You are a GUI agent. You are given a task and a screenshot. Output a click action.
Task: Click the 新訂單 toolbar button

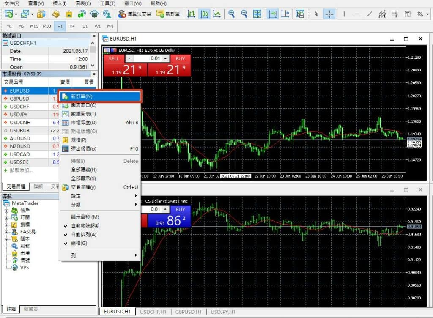168,14
